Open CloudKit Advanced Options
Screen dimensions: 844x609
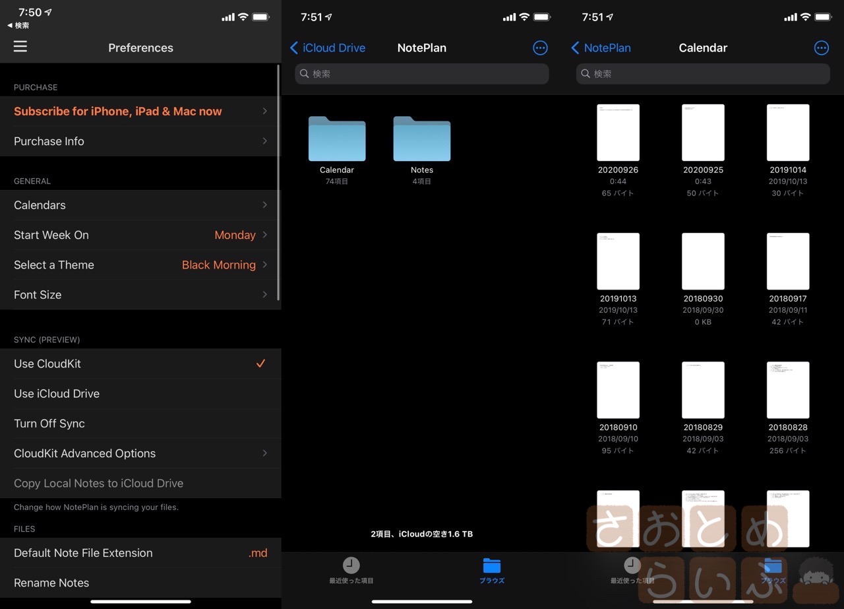click(x=140, y=453)
